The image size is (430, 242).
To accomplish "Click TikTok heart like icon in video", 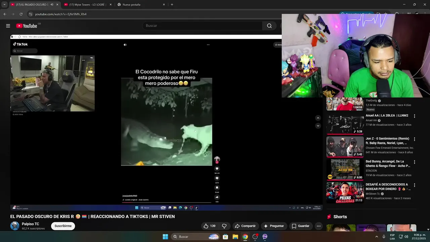I will pos(217,169).
